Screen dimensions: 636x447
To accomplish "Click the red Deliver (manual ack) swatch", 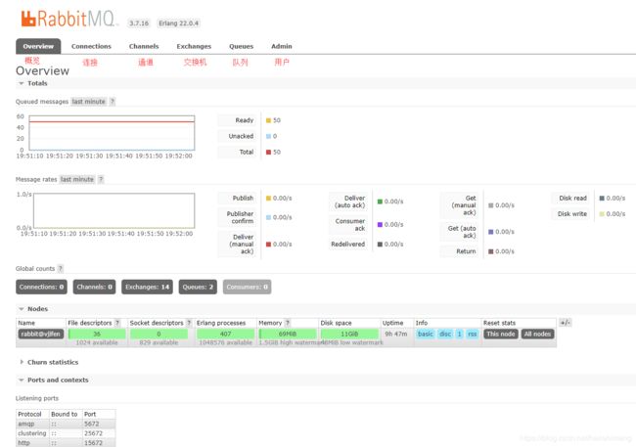I will [268, 245].
